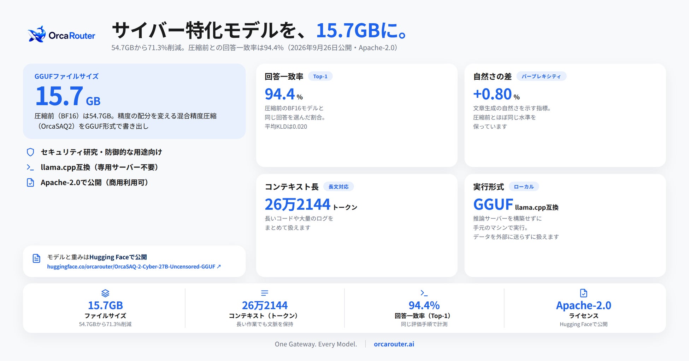The image size is (689, 361).
Task: Click the license file icon above Apache-2.0
Action: pyautogui.click(x=583, y=293)
